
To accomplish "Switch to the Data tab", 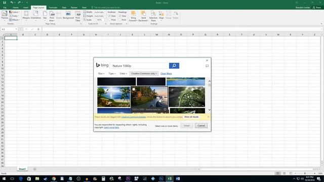I will [x=64, y=8].
